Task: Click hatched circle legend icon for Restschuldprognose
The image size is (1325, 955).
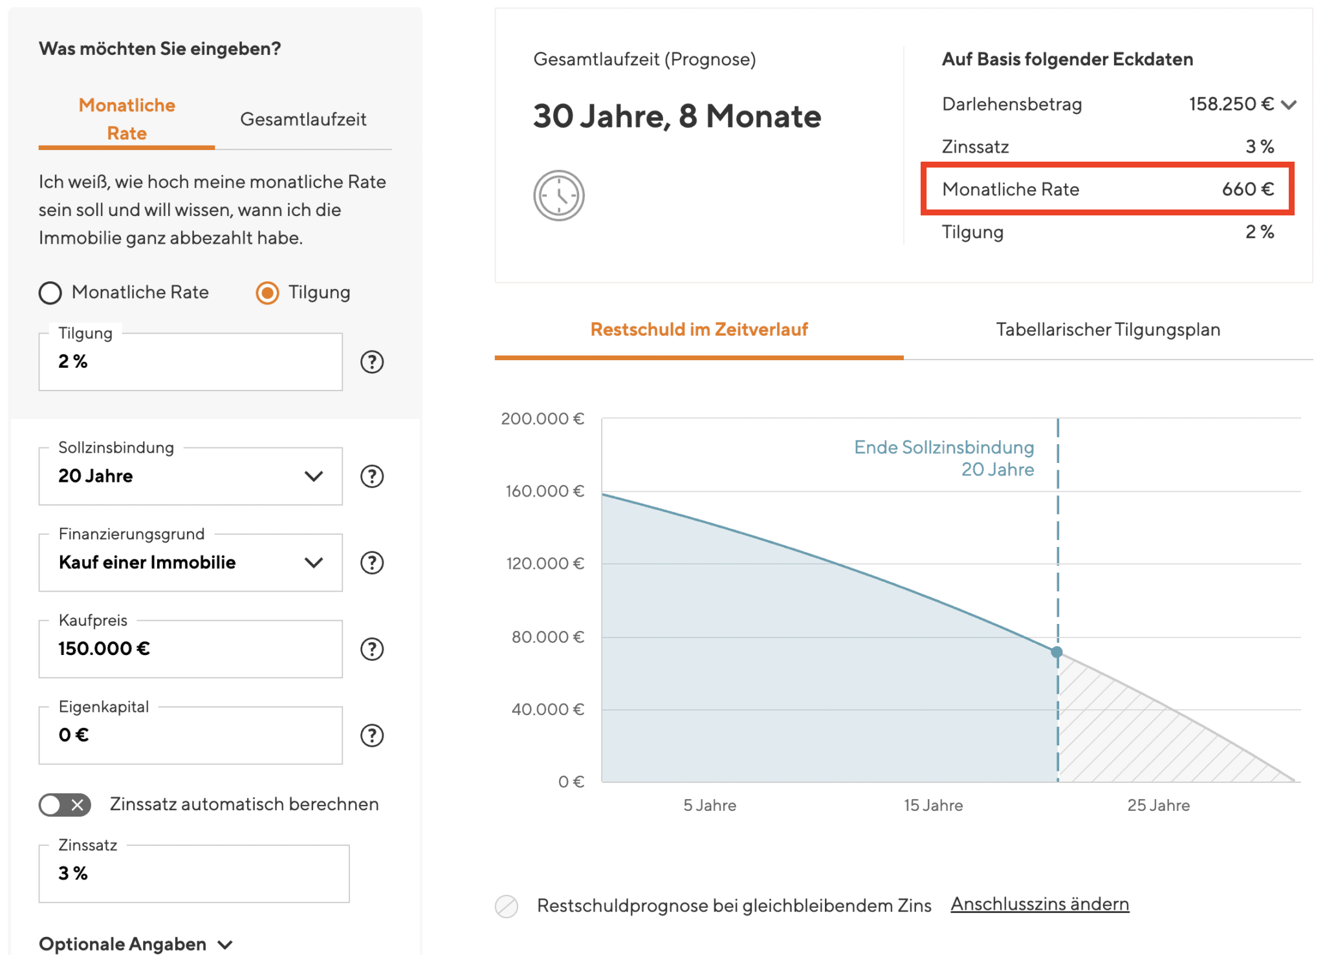Action: 507,906
